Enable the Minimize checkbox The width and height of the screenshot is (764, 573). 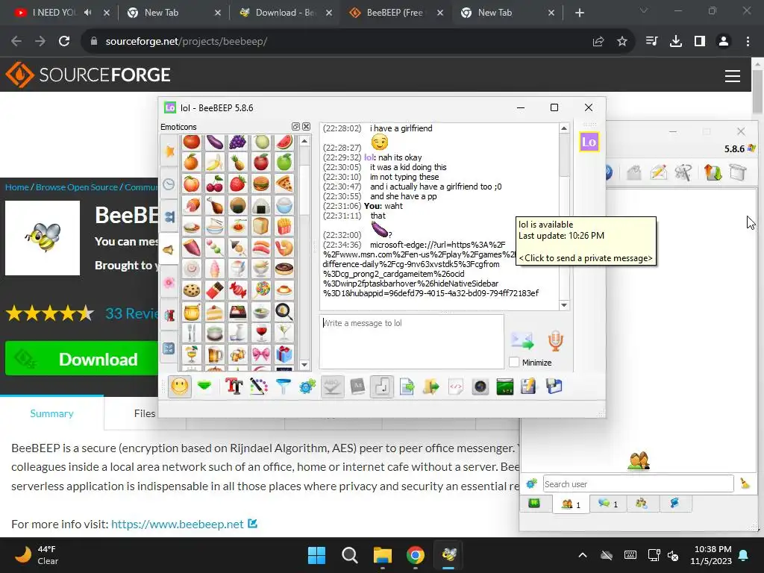tap(513, 362)
